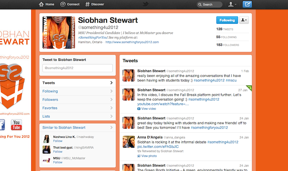The height and width of the screenshot is (171, 288).
Task: Click chevron on Favorites sidebar row
Action: [x=111, y=108]
